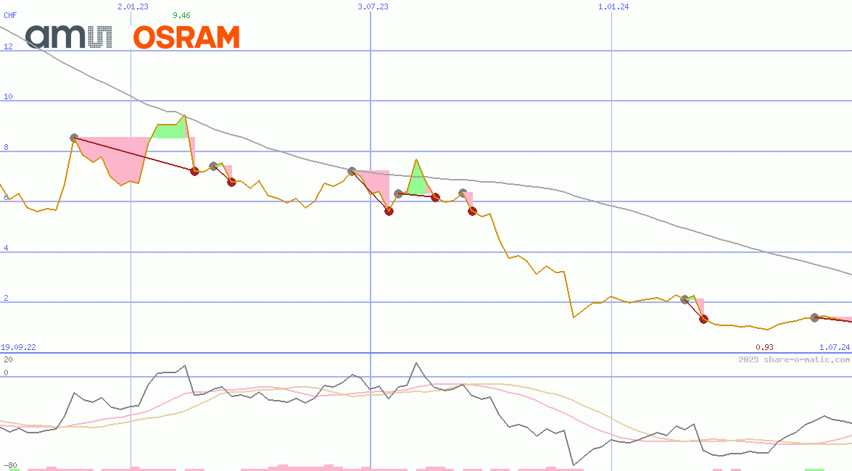Click the first gray signal marker before 2.01.23
Image resolution: width=852 pixels, height=471 pixels.
click(75, 138)
